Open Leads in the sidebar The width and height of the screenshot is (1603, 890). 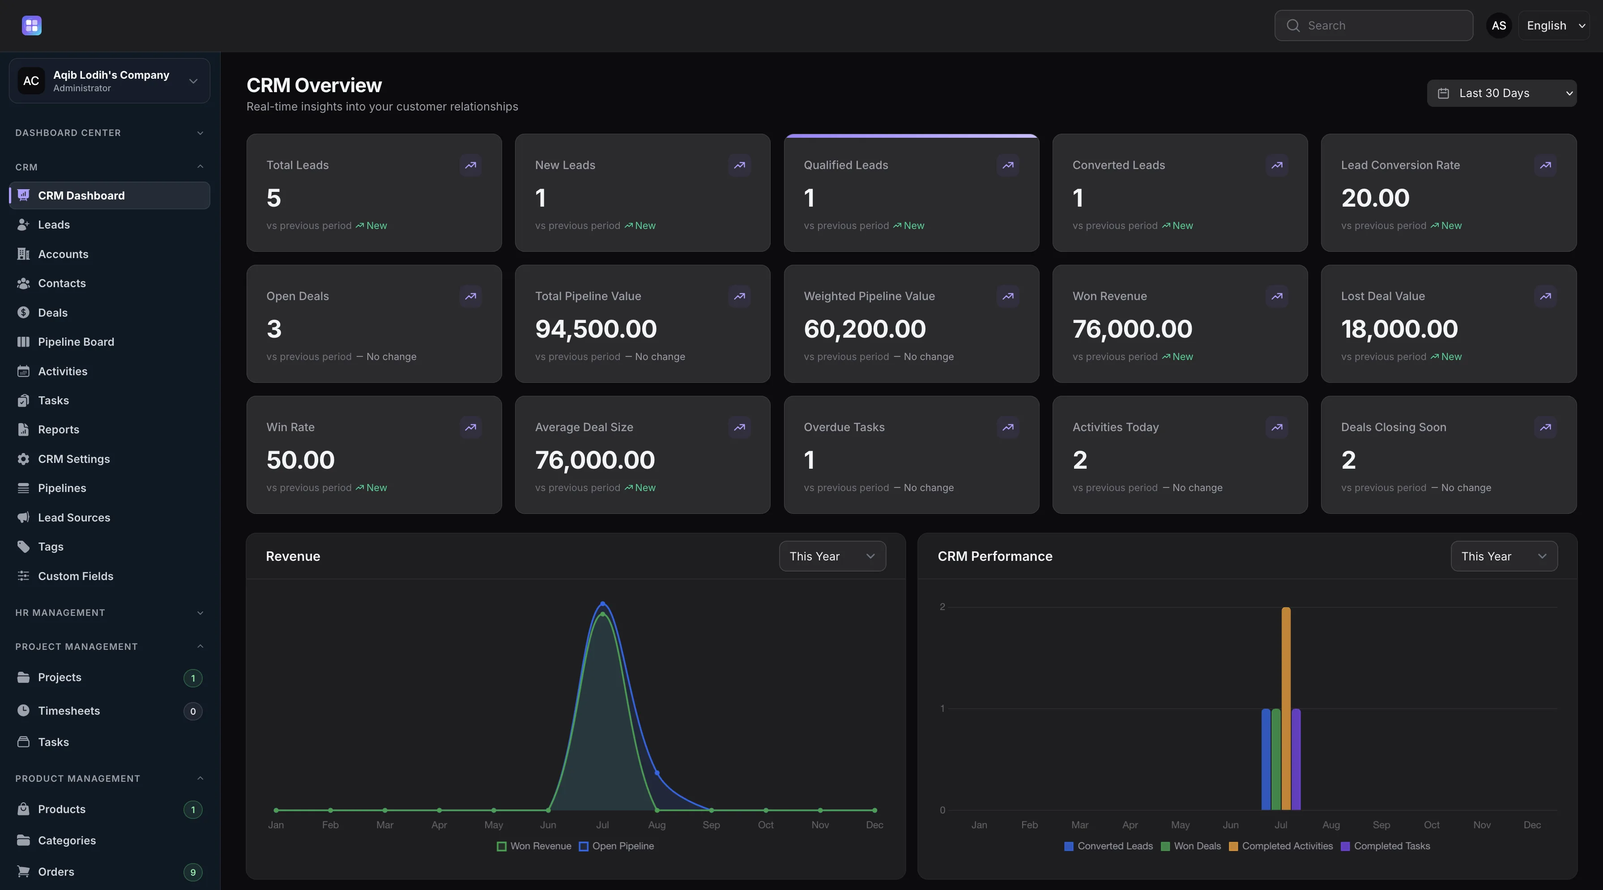tap(110, 225)
